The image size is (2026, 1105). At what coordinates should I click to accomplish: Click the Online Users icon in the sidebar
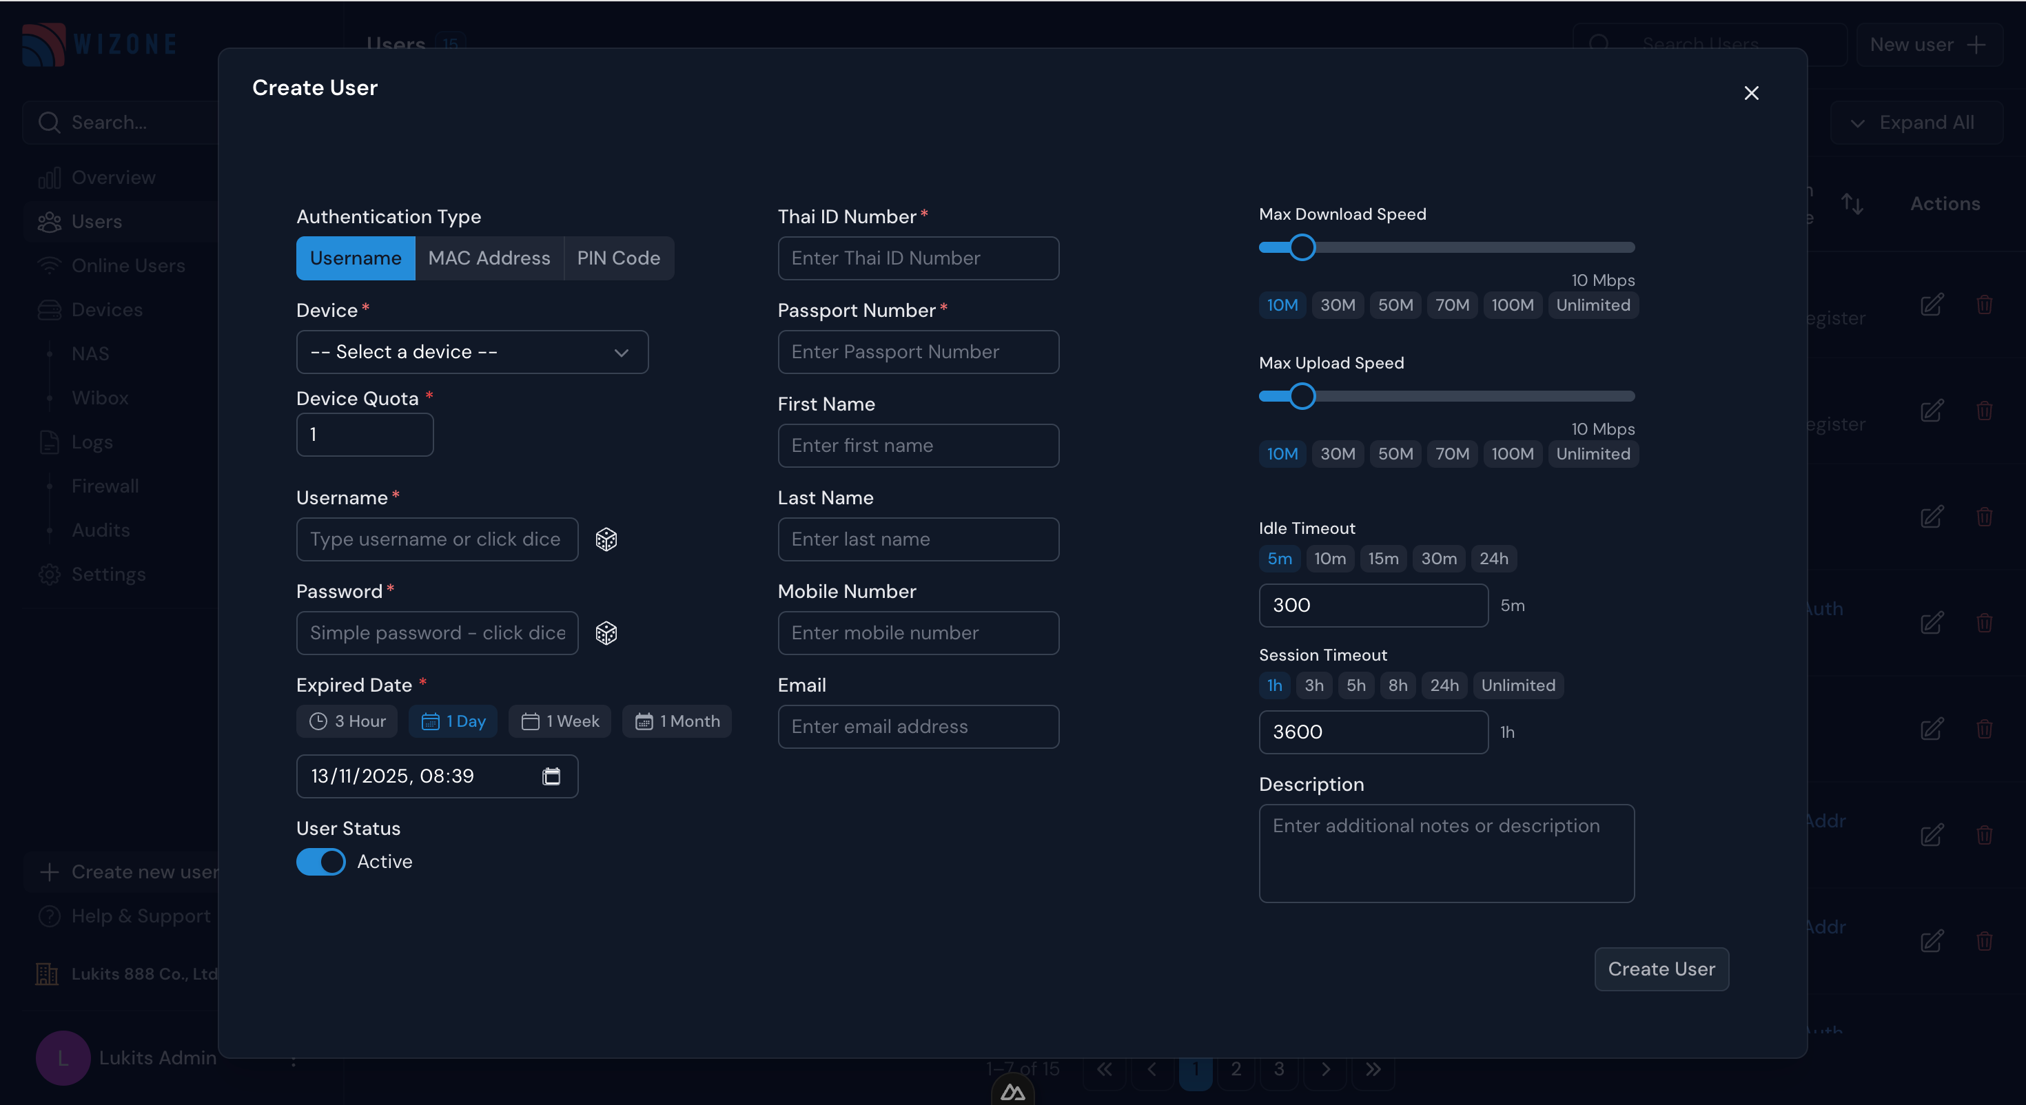point(50,265)
